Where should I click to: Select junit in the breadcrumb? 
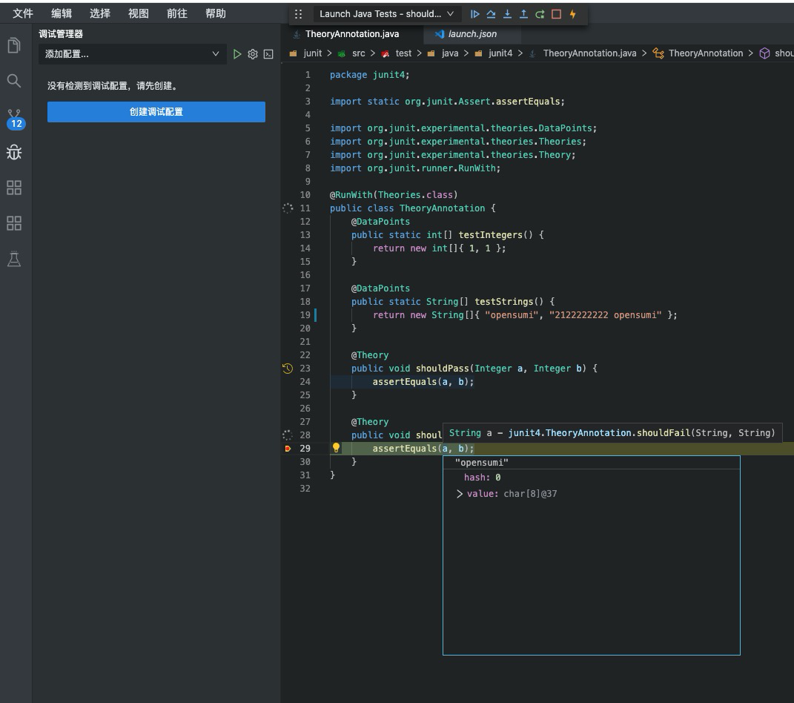(312, 53)
